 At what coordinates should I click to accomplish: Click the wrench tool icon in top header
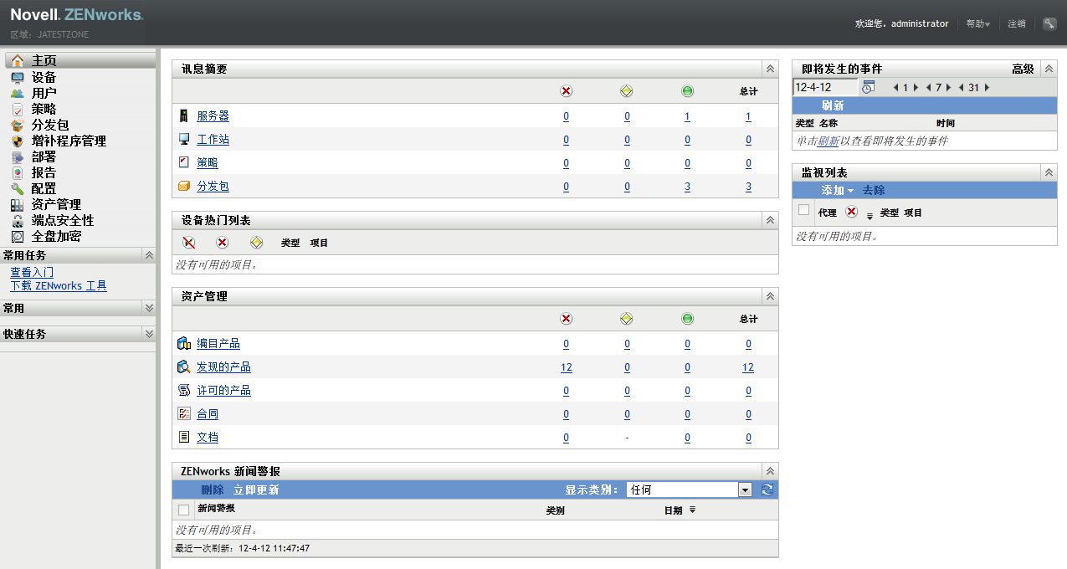point(1049,23)
